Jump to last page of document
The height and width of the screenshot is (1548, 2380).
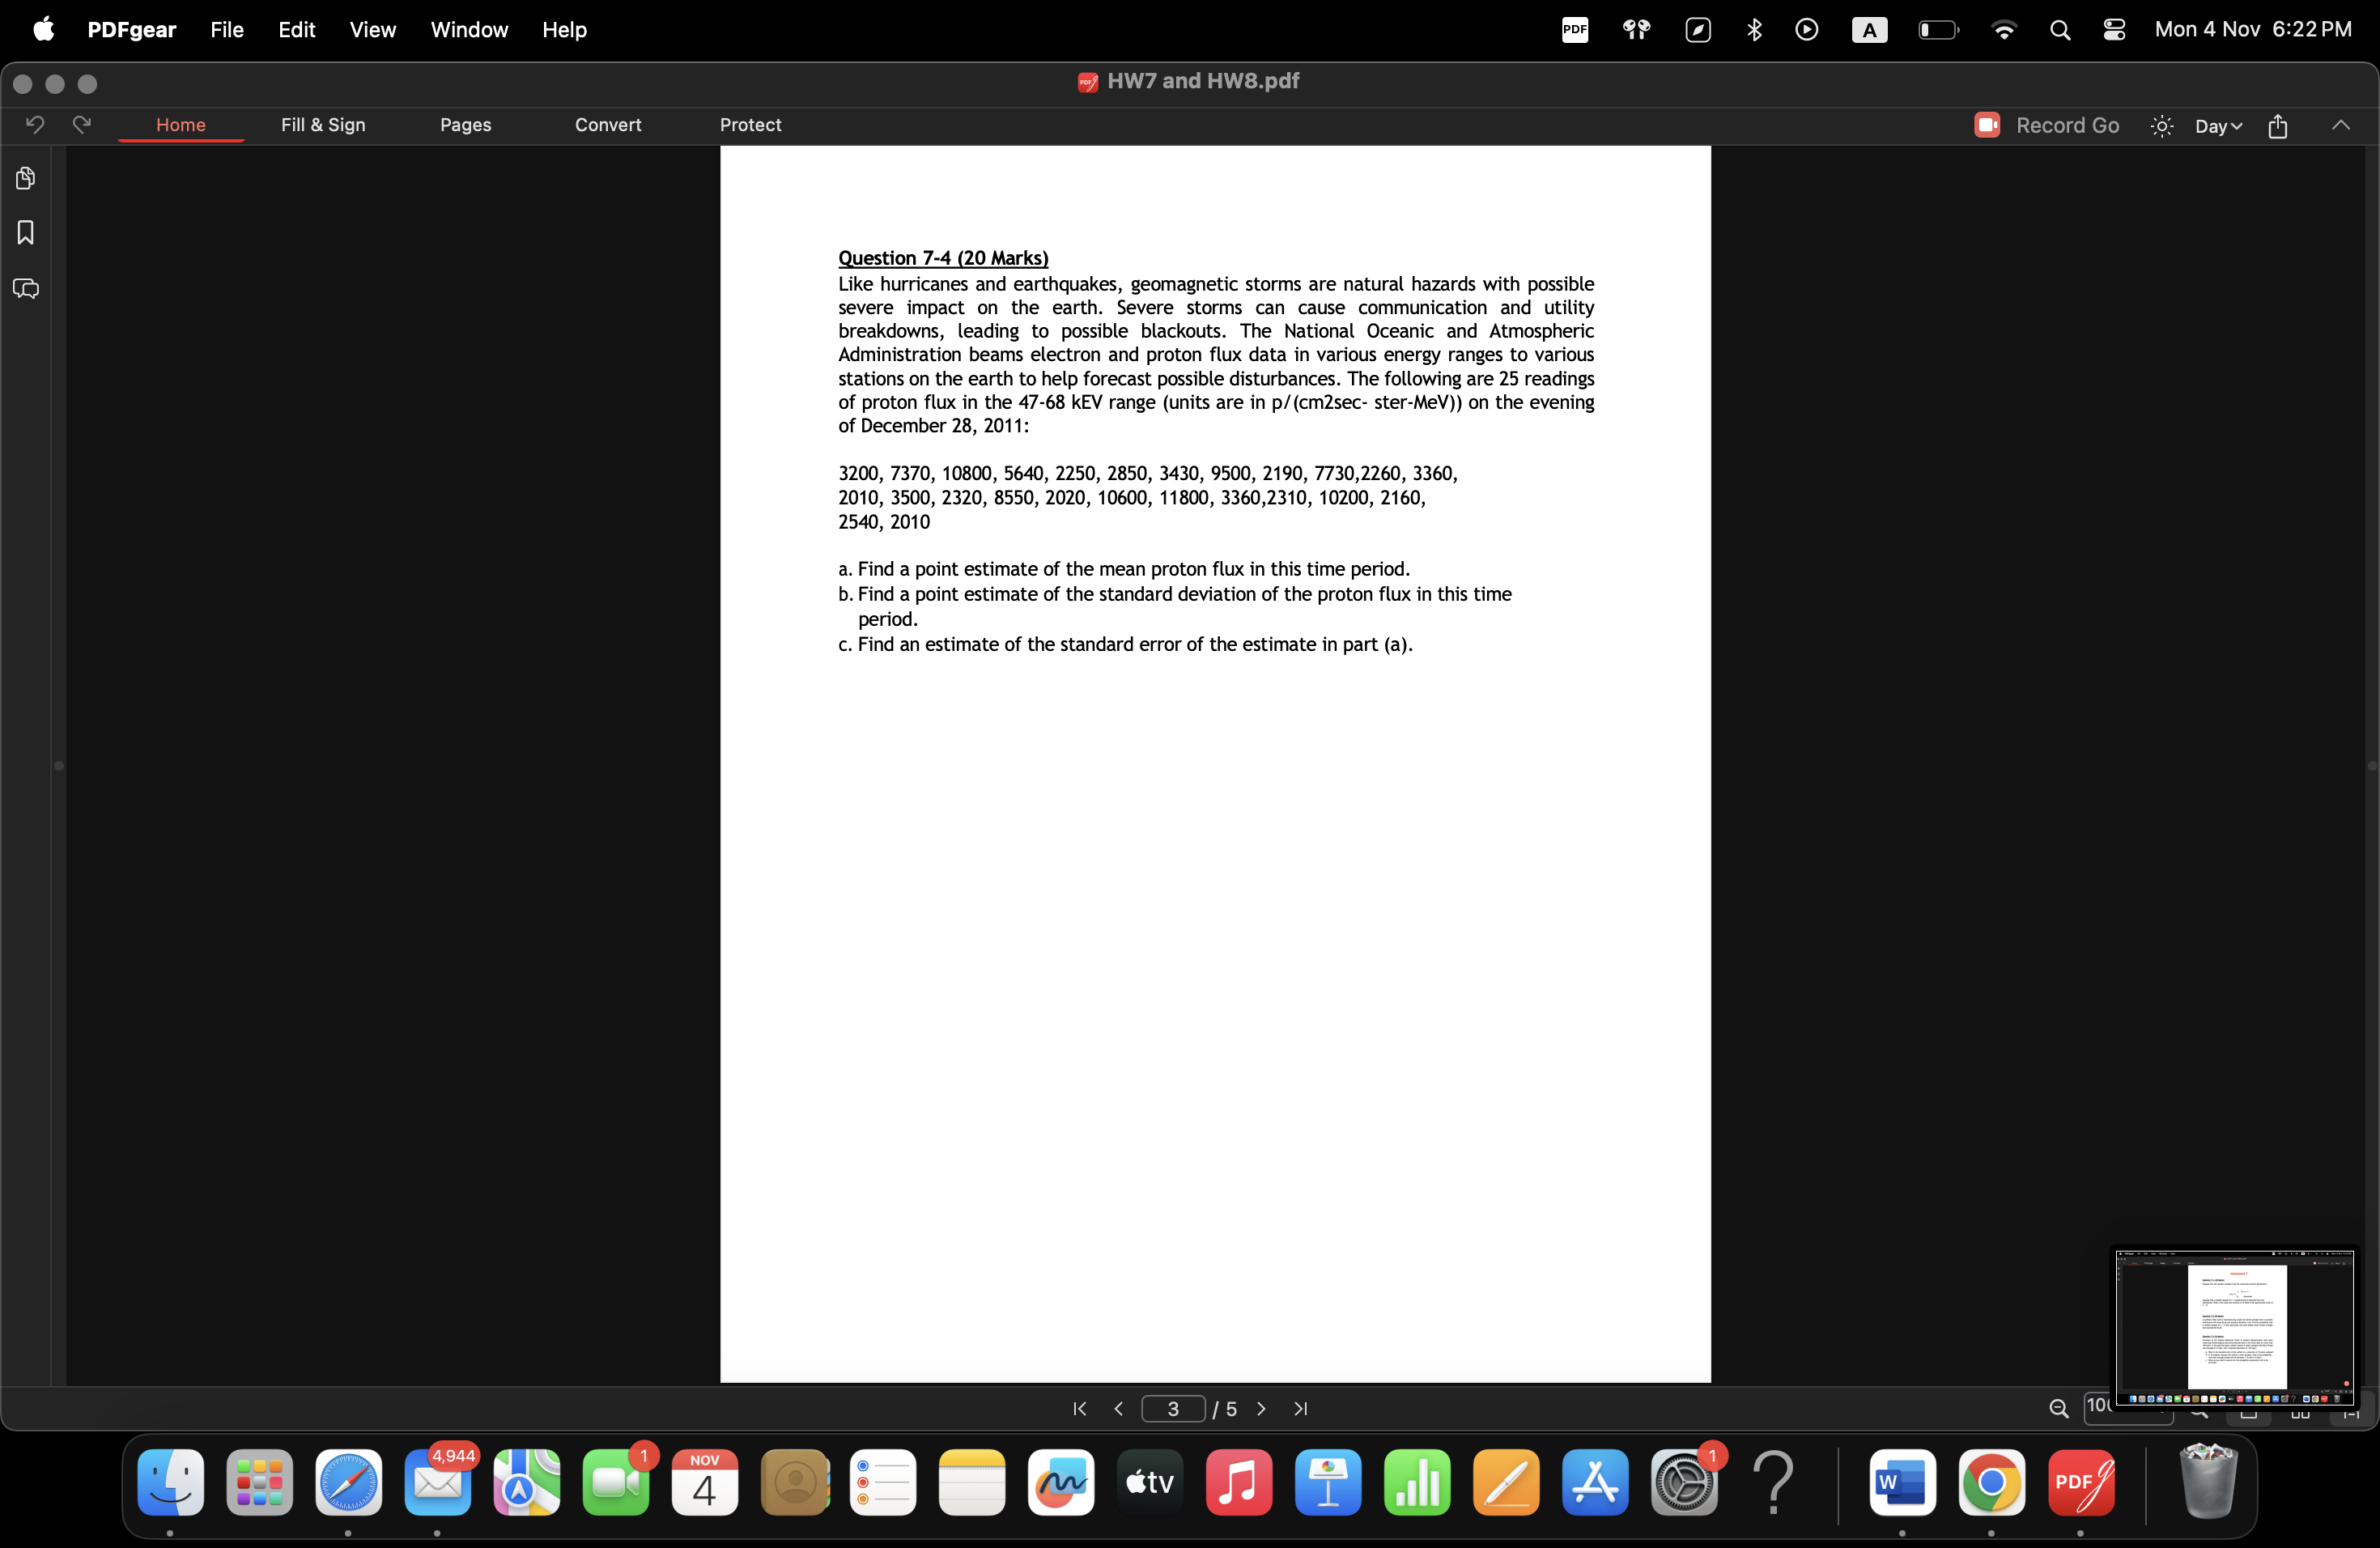point(1300,1408)
